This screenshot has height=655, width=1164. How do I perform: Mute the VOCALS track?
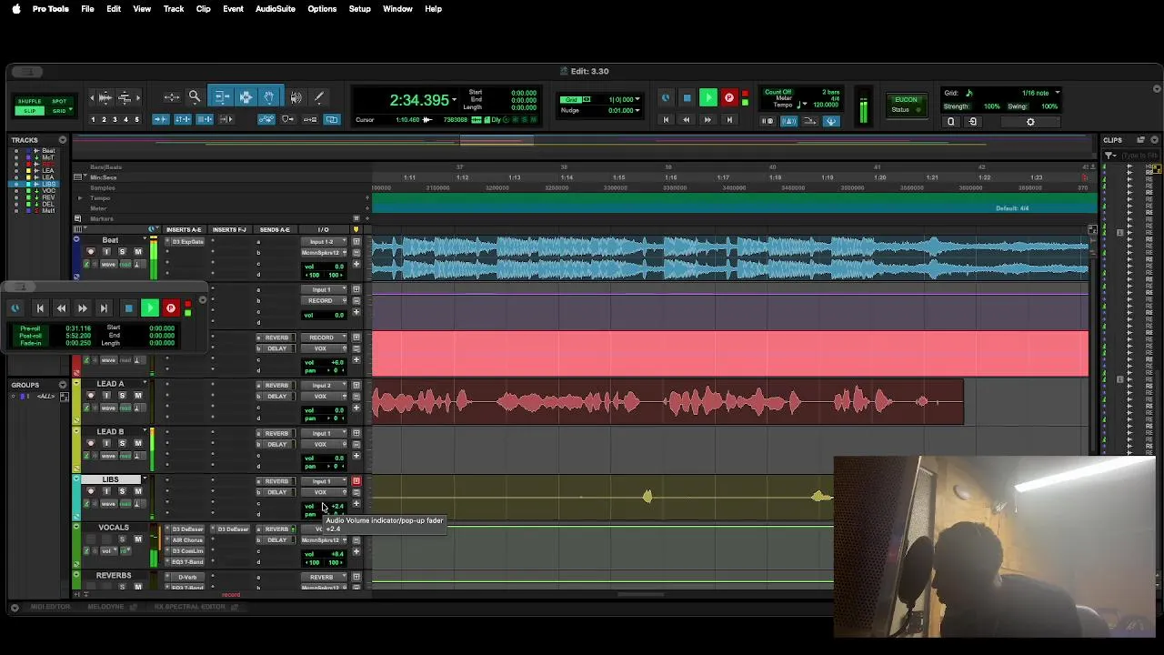(138, 539)
